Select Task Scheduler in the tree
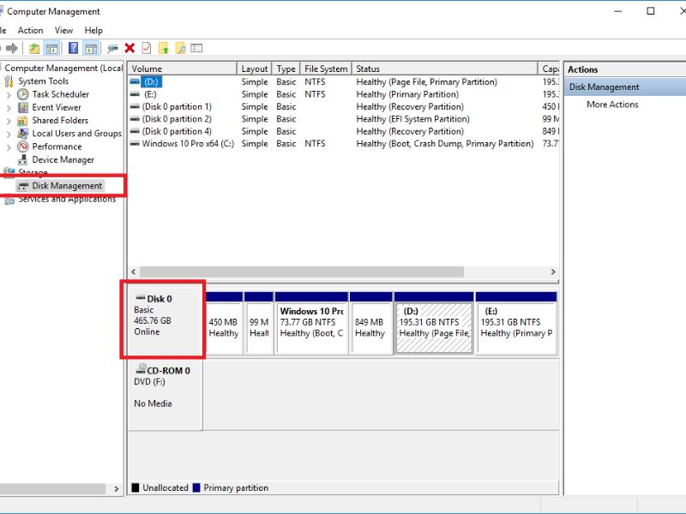The height and width of the screenshot is (514, 686). (x=60, y=94)
